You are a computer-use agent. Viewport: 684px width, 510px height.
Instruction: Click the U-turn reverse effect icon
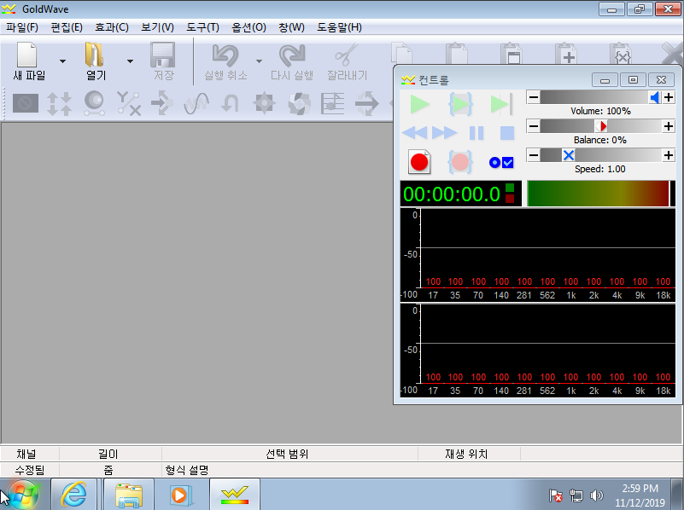pos(230,104)
